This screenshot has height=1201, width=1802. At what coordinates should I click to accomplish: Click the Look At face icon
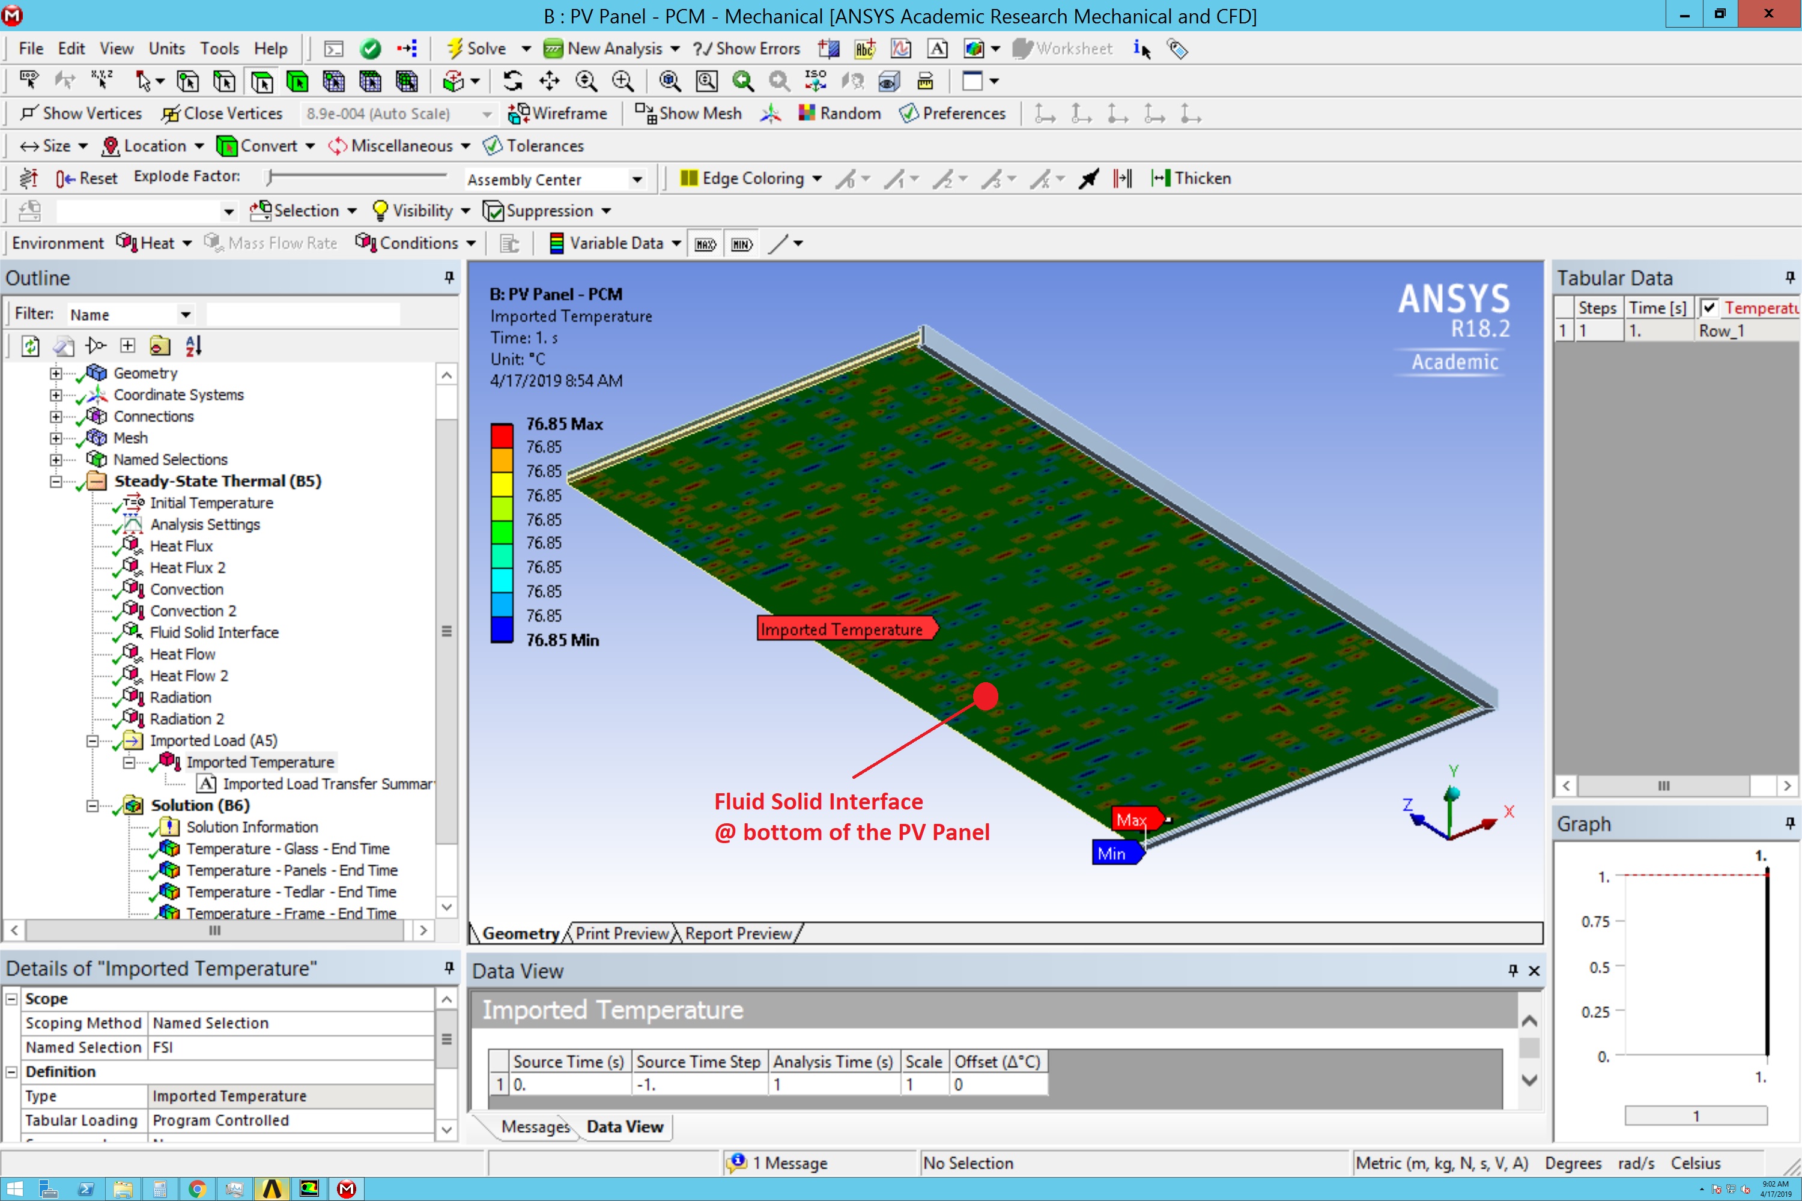[x=853, y=81]
